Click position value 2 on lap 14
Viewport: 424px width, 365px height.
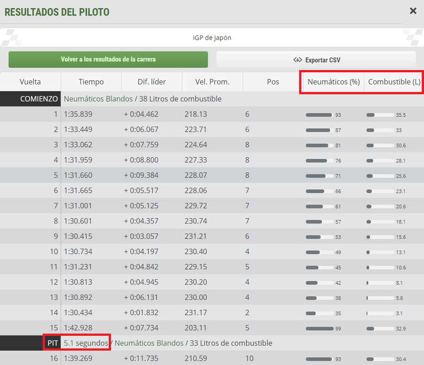(x=247, y=313)
